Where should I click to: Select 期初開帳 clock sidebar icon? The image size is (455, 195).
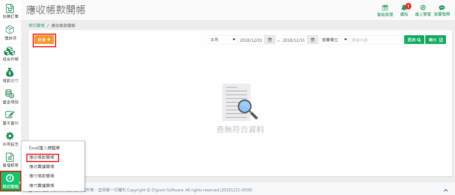(10, 181)
